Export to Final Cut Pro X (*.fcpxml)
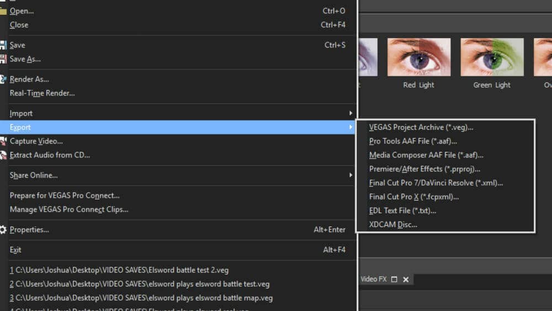 click(x=445, y=197)
